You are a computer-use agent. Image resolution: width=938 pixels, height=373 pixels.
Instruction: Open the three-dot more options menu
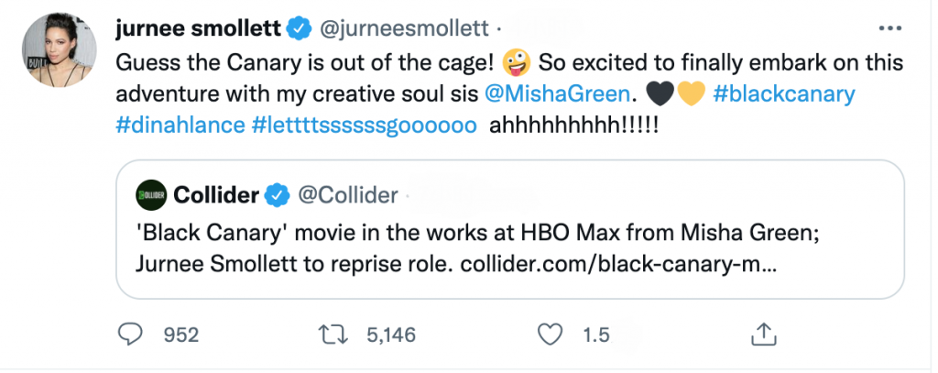[890, 28]
